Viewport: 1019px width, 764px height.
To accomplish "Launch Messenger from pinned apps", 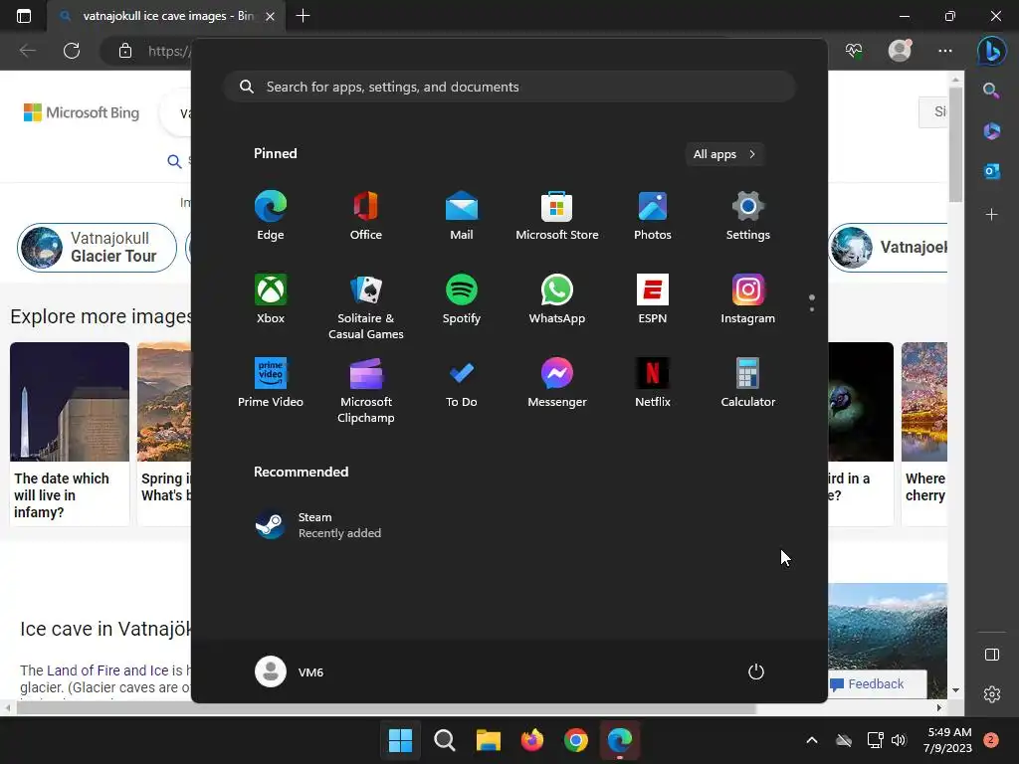I will pos(557,383).
